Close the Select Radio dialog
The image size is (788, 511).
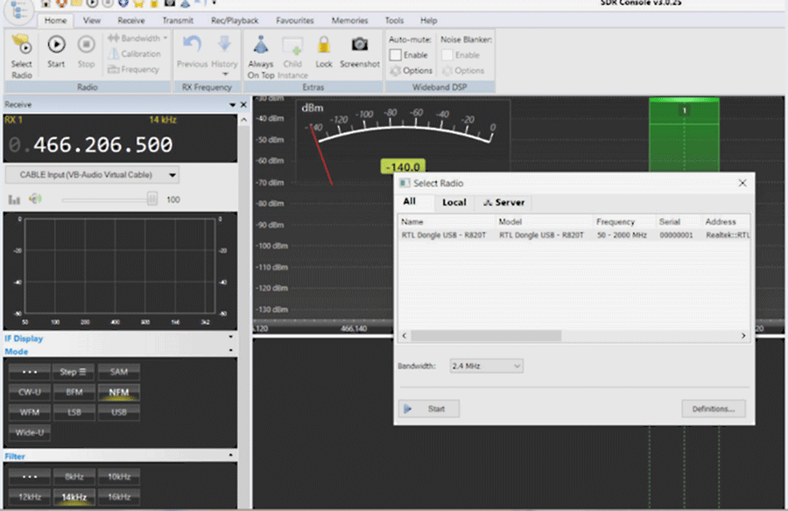click(742, 183)
